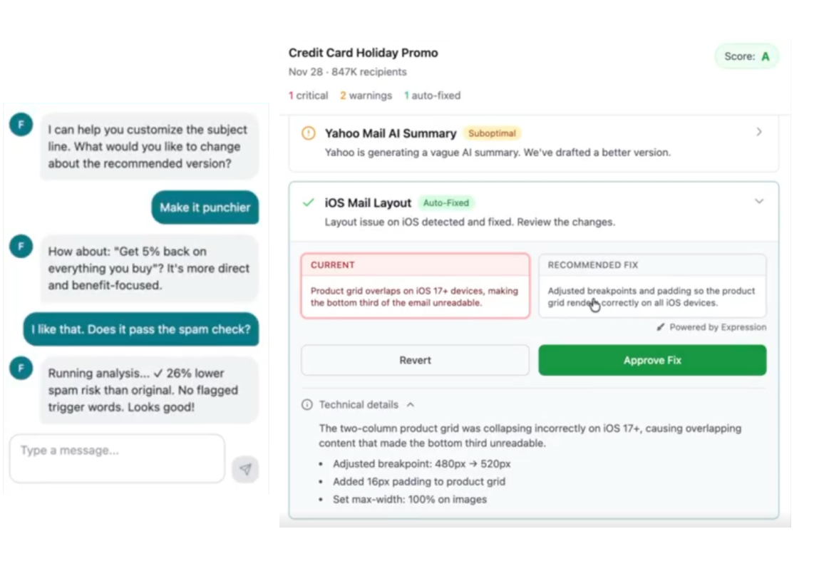The width and height of the screenshot is (824, 566).
Task: Click the assistant avatar beside spam analysis reply
Action: [21, 368]
